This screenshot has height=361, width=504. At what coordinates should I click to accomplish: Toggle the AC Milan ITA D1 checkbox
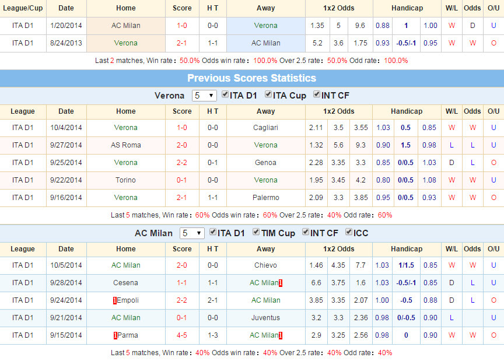[213, 232]
